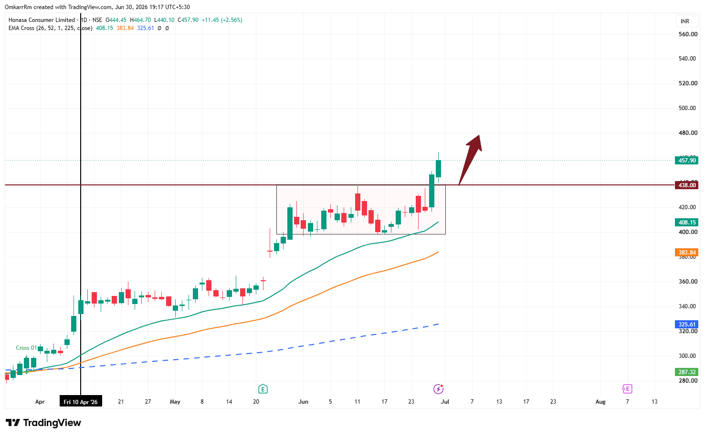Viewport: 705px width, 437px height.
Task: Open the purple lightning event icon
Action: (438, 389)
